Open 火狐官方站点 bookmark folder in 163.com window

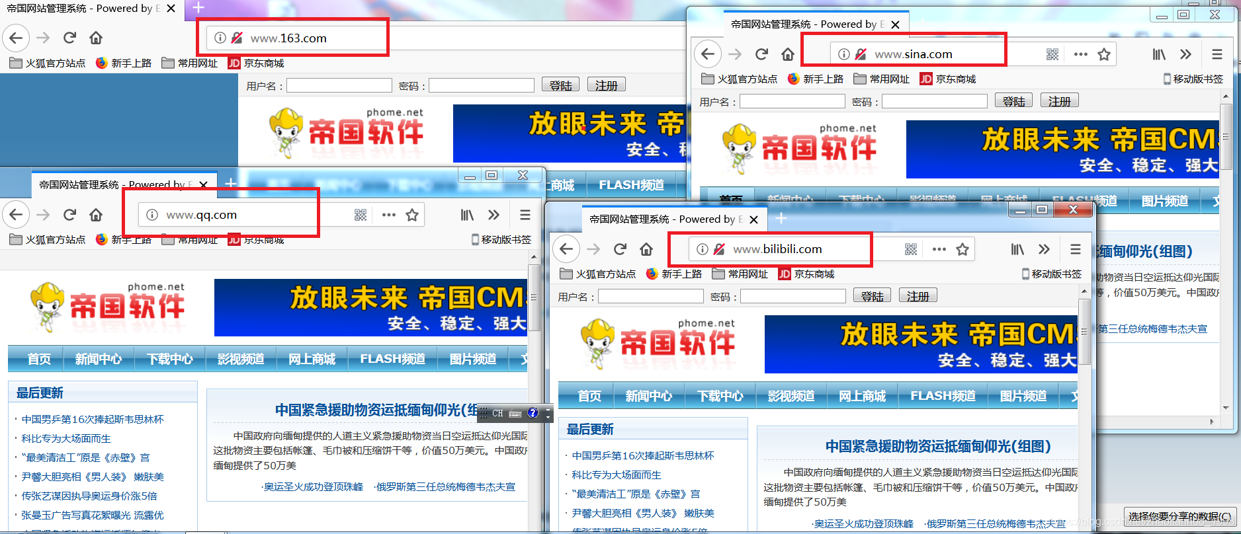pos(48,63)
